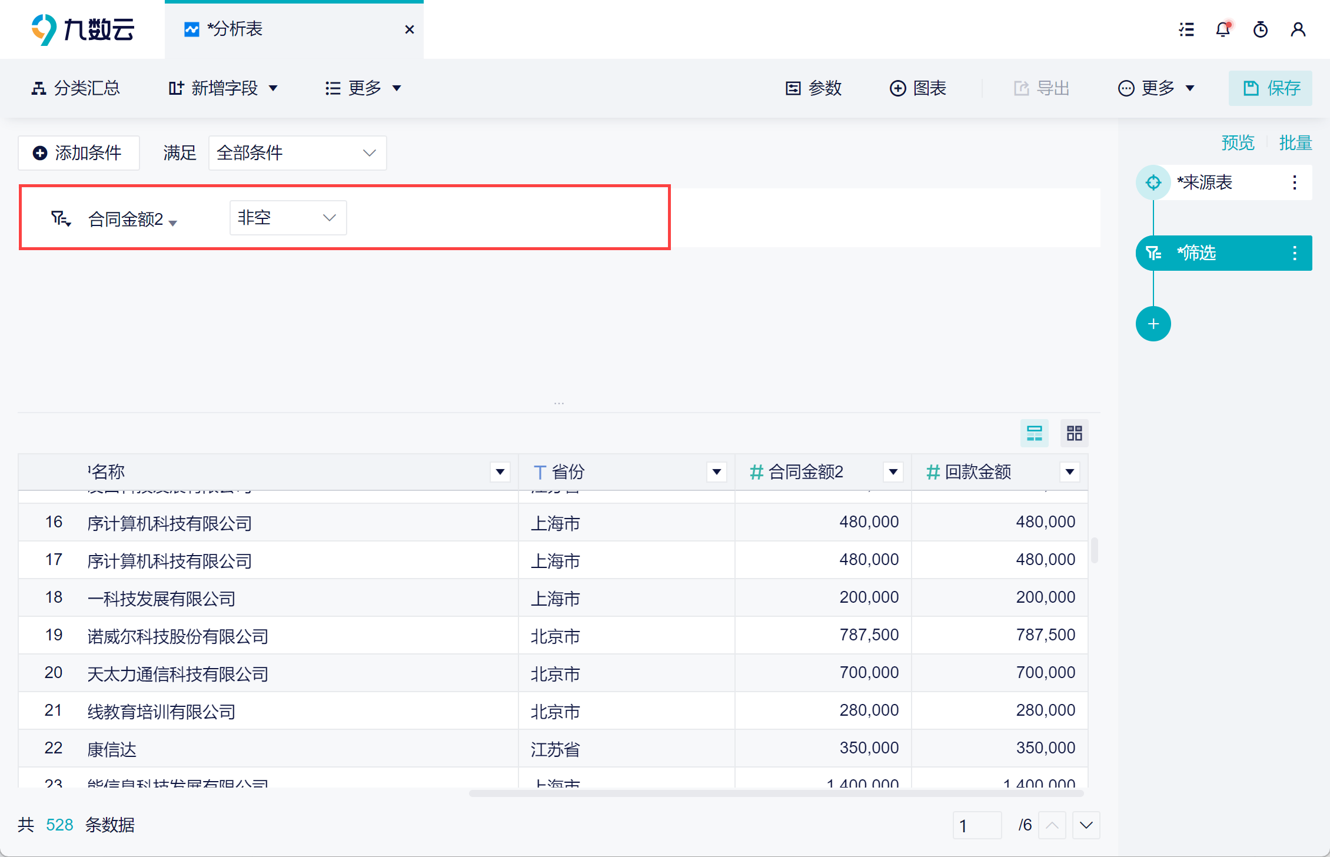Open the 来源表 step three-dot menu
The image size is (1330, 857).
[1295, 182]
